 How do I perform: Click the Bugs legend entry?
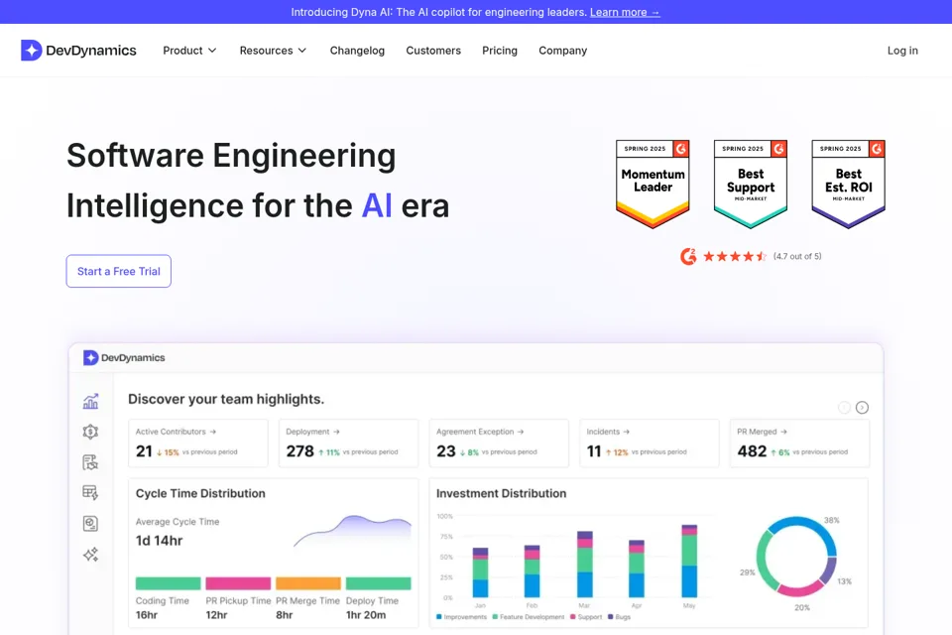click(x=619, y=617)
